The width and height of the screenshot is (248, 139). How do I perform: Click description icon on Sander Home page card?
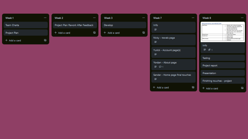click(156, 79)
